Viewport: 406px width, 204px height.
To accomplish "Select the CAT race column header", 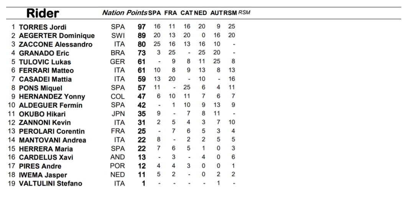I will (186, 13).
